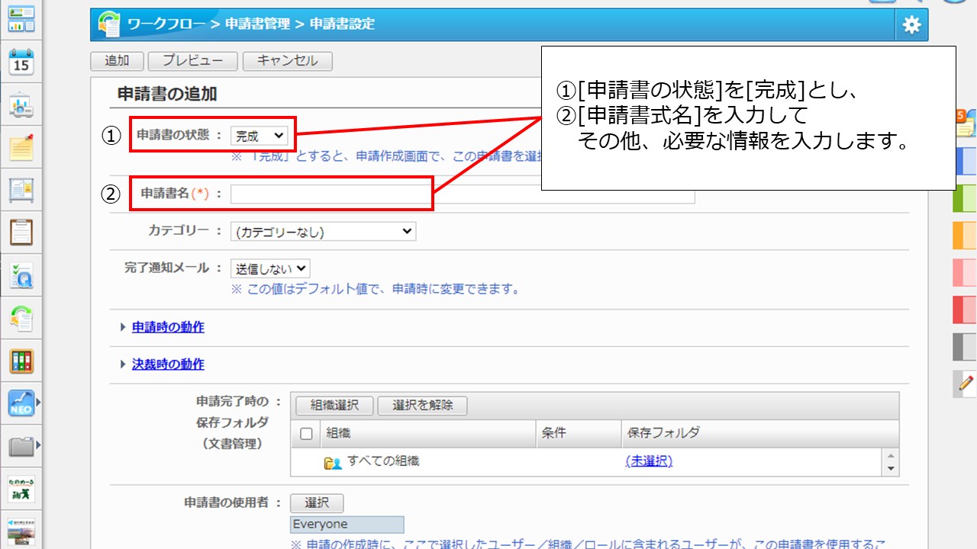Click the 申請書名 text input field
The image size is (977, 549).
[462, 194]
